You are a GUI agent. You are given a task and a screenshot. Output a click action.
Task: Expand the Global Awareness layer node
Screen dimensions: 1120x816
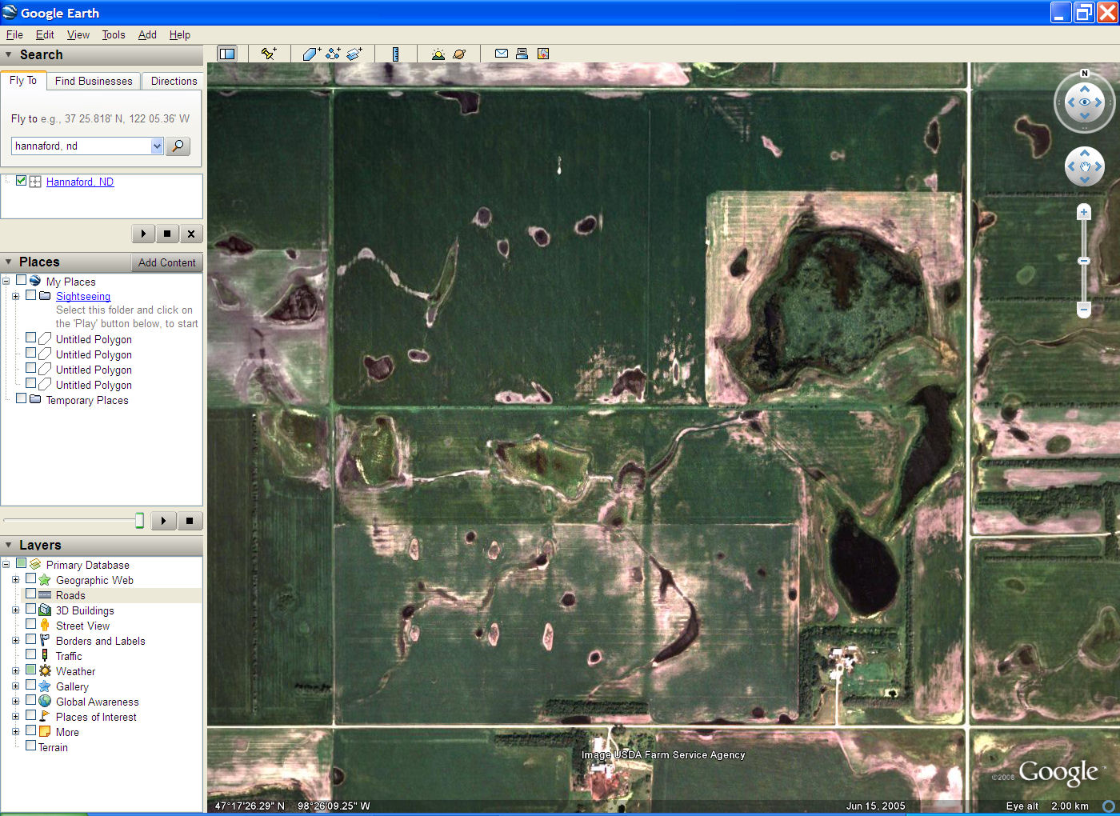click(x=15, y=702)
